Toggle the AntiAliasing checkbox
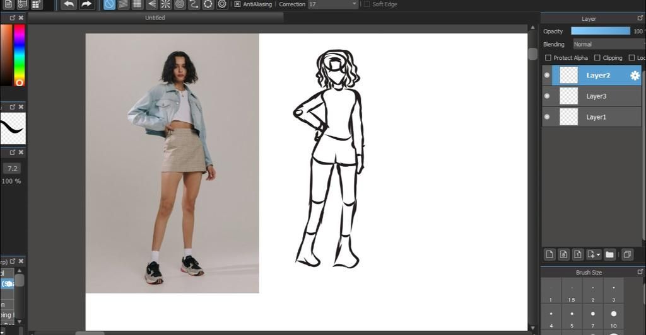Image resolution: width=646 pixels, height=335 pixels. pyautogui.click(x=237, y=4)
